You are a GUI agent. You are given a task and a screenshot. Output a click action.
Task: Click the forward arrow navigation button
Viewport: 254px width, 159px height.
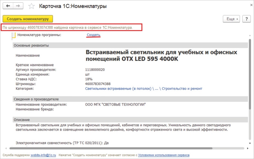18,6
